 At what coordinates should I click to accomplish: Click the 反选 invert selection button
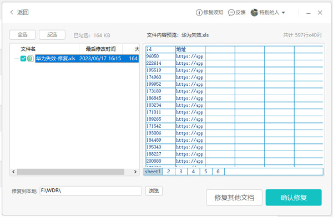(52, 35)
